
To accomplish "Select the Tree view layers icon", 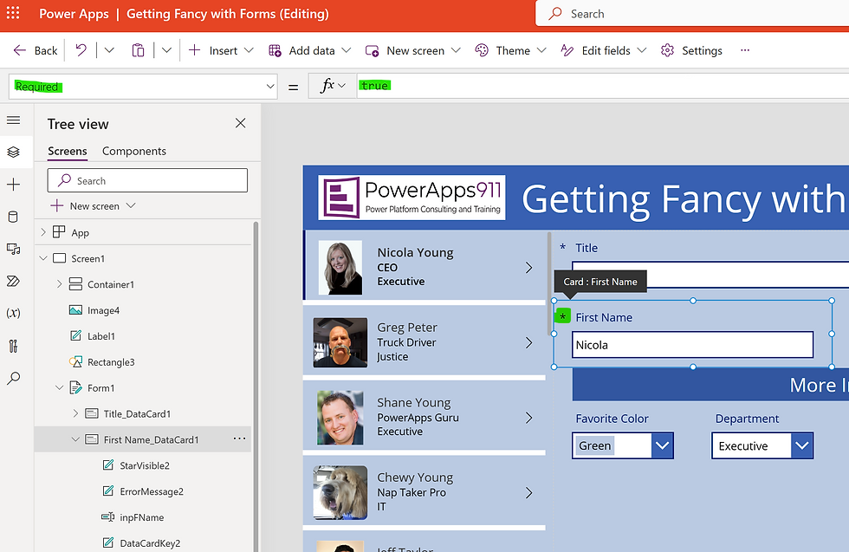I will (x=14, y=152).
